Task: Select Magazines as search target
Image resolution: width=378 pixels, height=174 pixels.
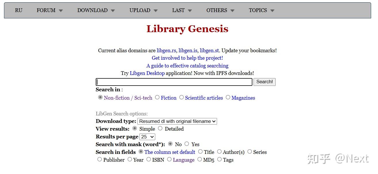Action: click(x=228, y=97)
